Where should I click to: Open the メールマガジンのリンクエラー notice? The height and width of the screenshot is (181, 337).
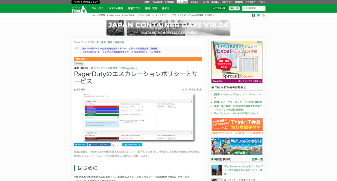pos(237,96)
